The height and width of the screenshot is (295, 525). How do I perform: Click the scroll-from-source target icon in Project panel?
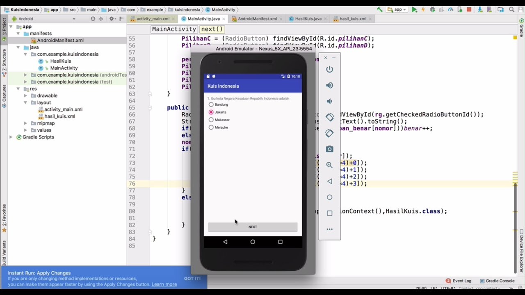(93, 19)
